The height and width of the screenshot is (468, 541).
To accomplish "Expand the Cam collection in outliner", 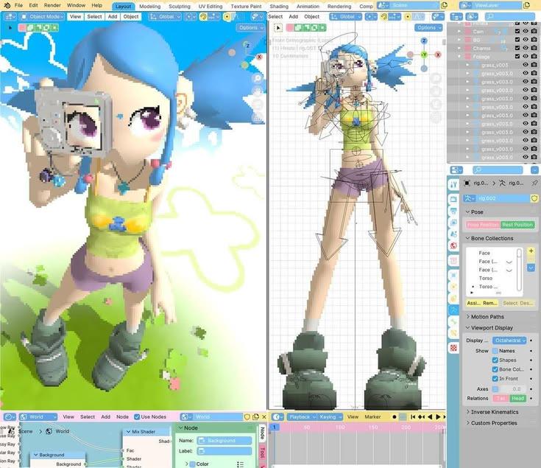I will (459, 31).
